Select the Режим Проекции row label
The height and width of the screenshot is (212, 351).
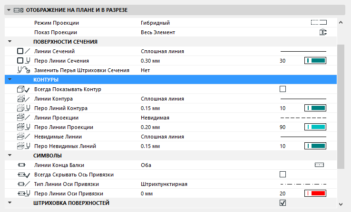point(57,23)
